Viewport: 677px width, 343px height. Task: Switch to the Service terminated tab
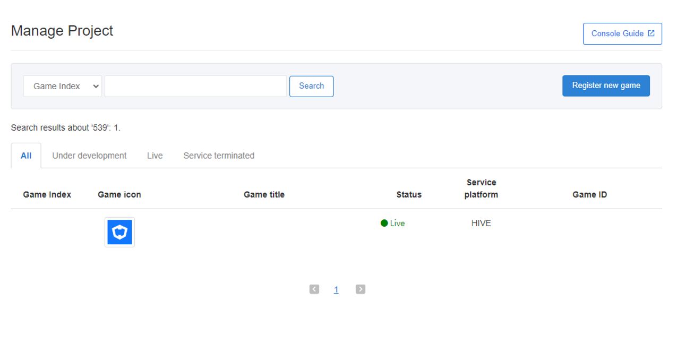tap(219, 156)
